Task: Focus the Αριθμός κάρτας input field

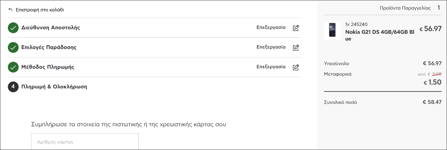Action: [x=85, y=142]
